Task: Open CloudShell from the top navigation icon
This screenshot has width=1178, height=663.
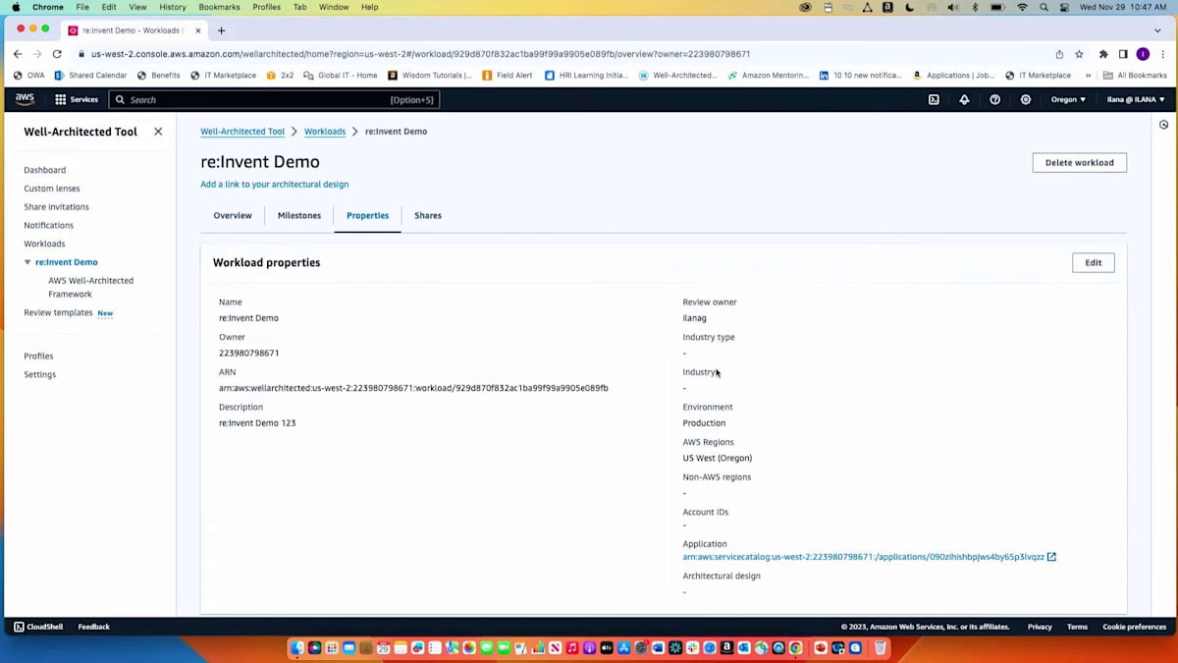Action: [934, 99]
